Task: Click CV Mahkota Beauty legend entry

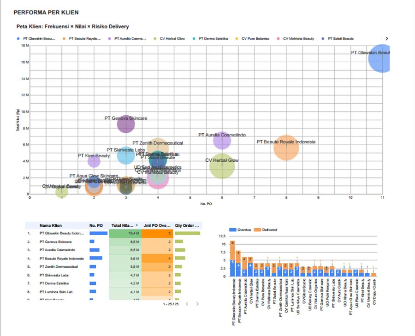Action: tap(296, 39)
